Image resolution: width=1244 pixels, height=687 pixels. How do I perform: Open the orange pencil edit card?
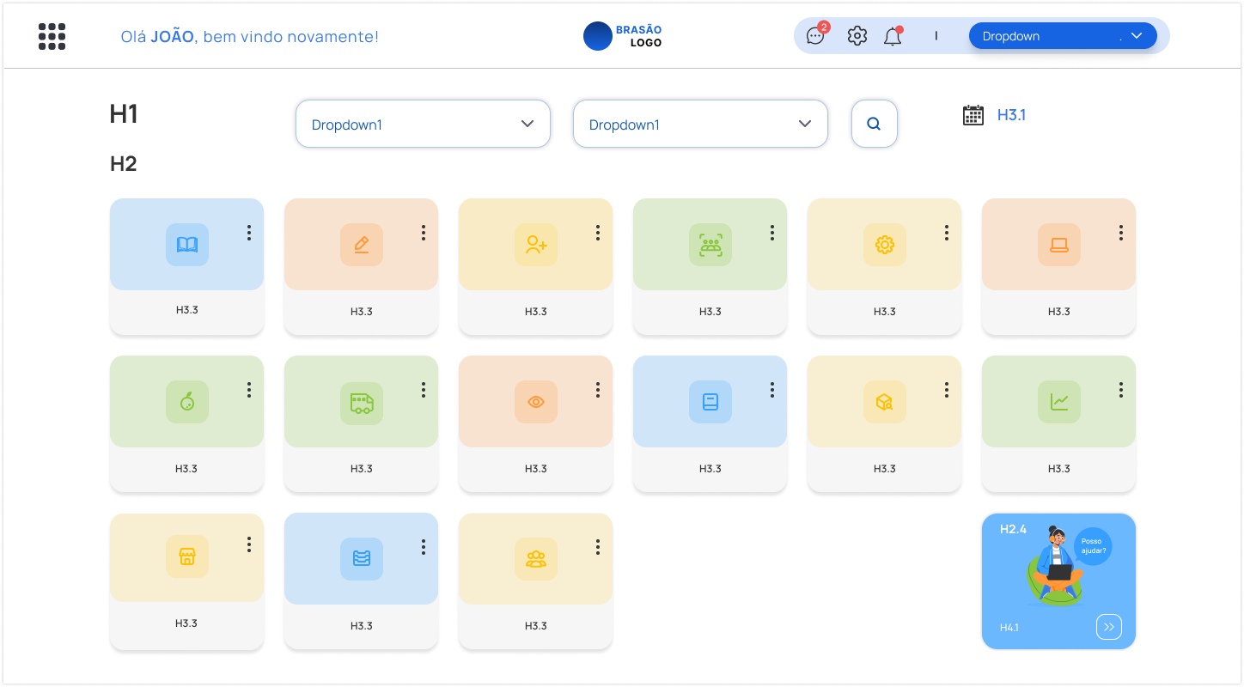[x=362, y=246]
